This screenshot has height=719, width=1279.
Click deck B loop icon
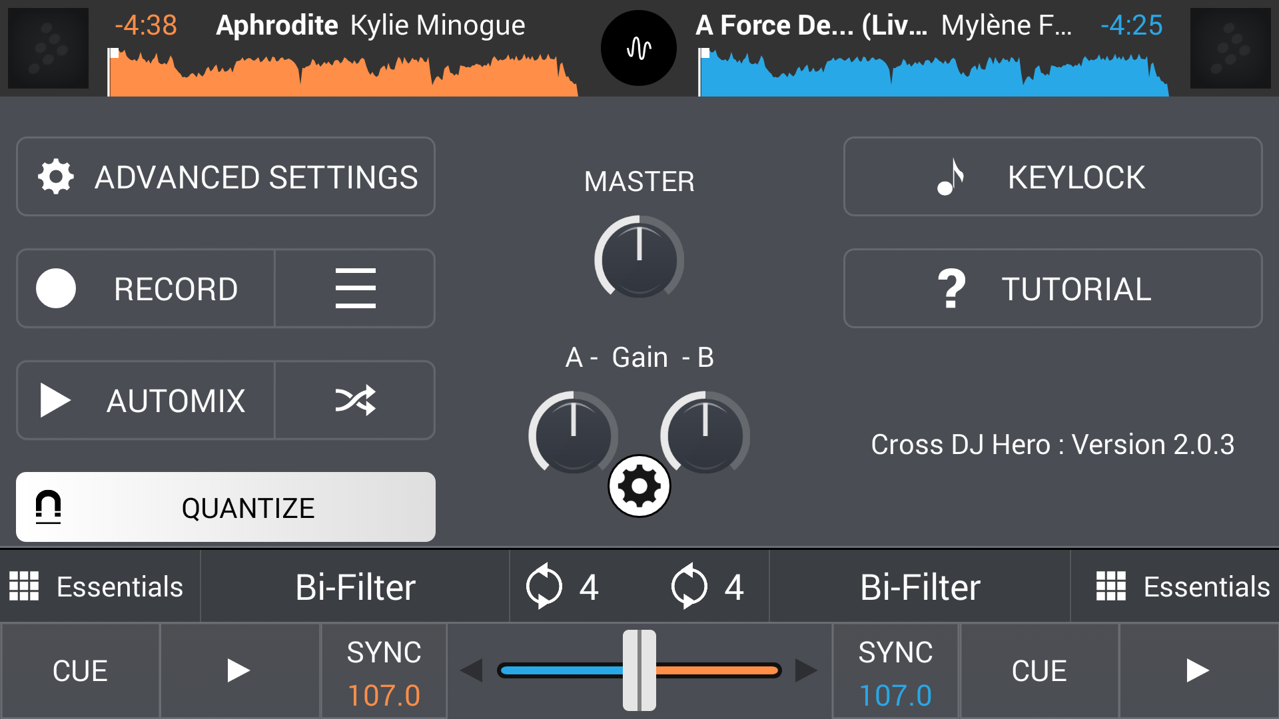point(689,587)
